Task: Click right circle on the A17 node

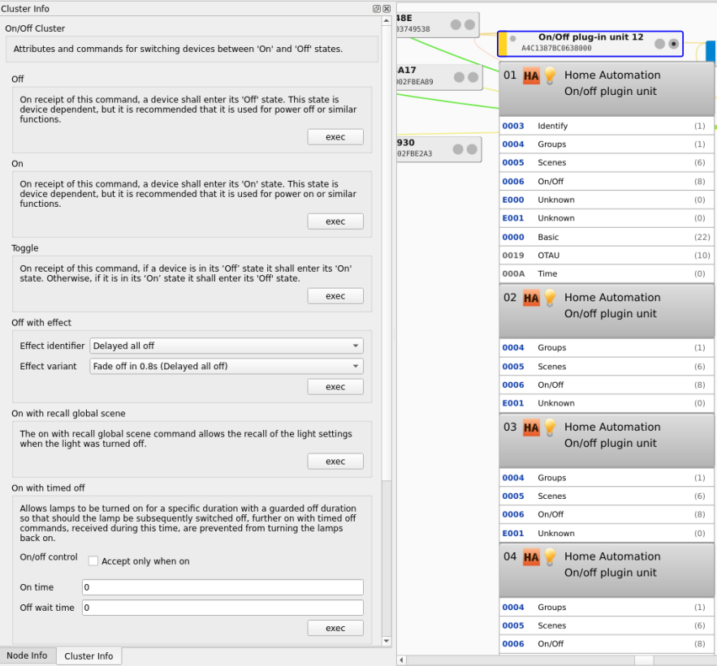Action: (473, 77)
